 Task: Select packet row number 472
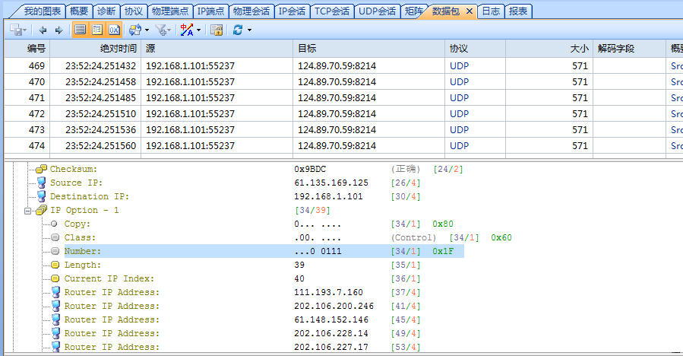(36, 114)
